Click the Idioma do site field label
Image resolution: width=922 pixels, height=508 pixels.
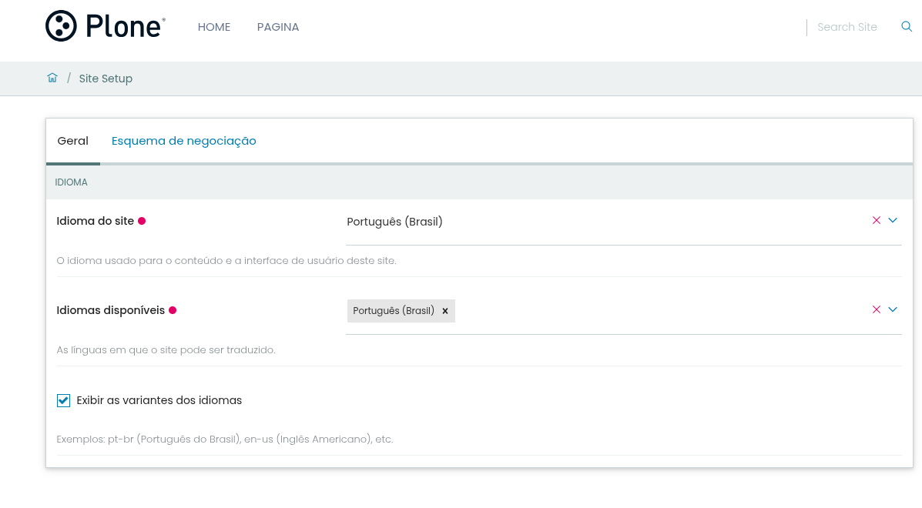(96, 221)
